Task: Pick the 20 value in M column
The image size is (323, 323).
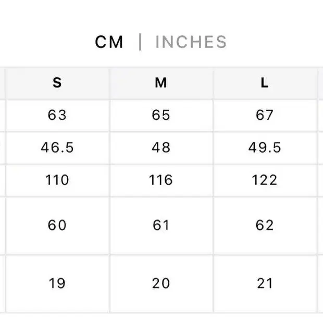Action: click(x=161, y=283)
